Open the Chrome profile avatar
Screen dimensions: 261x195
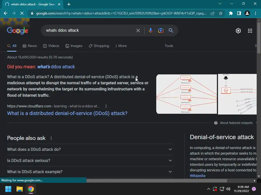click(x=247, y=13)
